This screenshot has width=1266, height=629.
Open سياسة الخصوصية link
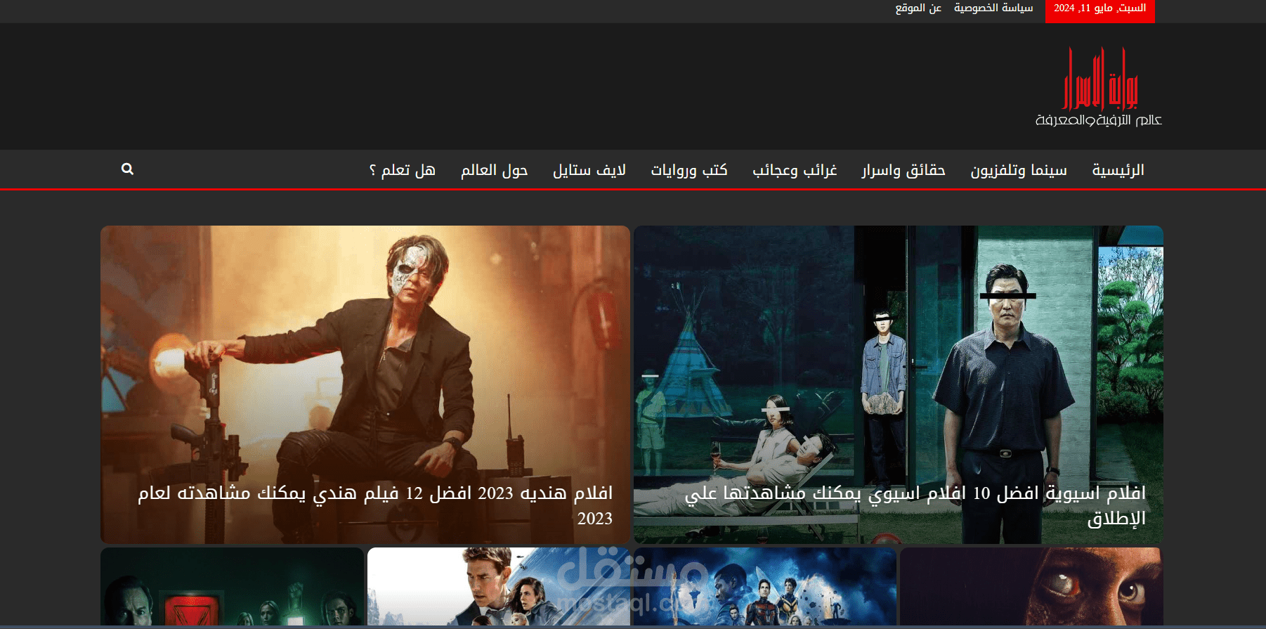993,8
